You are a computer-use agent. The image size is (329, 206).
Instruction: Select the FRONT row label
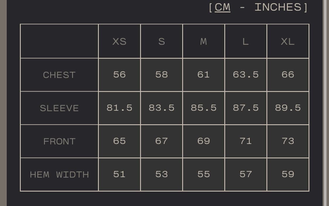click(x=59, y=141)
